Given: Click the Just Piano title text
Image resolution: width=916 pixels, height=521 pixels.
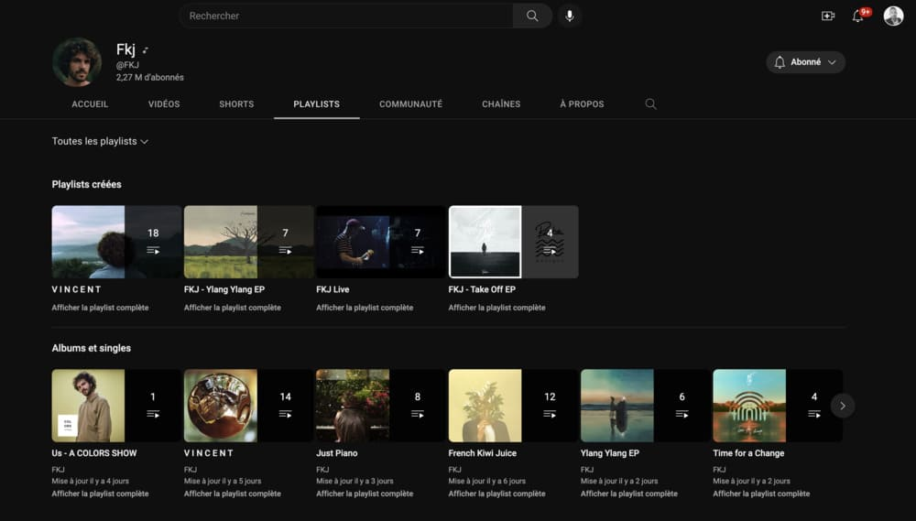Looking at the screenshot, I should point(336,453).
